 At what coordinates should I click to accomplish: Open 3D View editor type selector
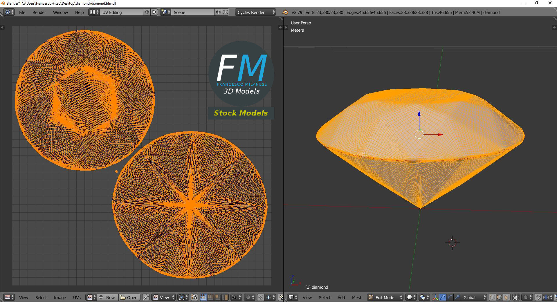(x=293, y=297)
